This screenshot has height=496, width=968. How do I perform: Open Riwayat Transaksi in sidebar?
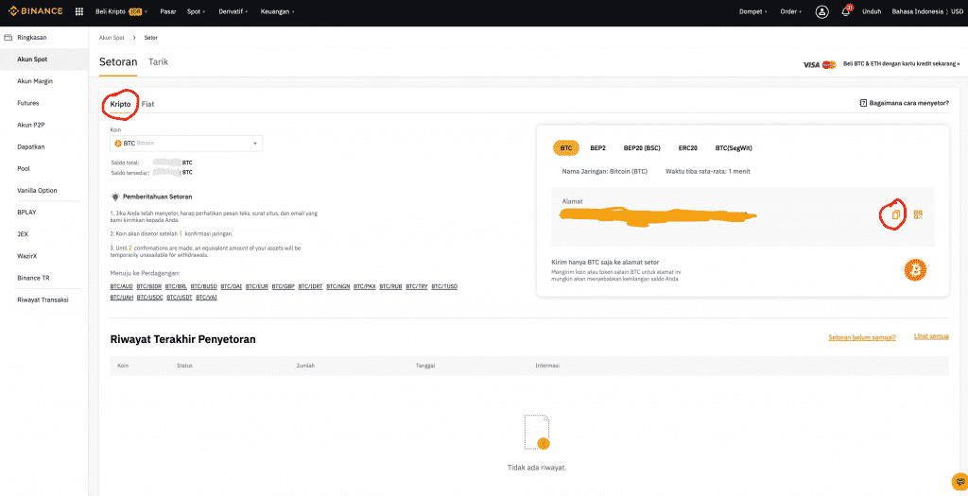click(x=43, y=299)
